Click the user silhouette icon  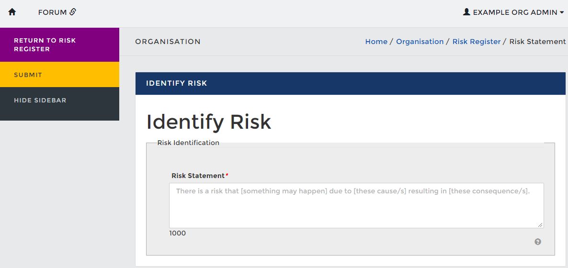(x=466, y=11)
